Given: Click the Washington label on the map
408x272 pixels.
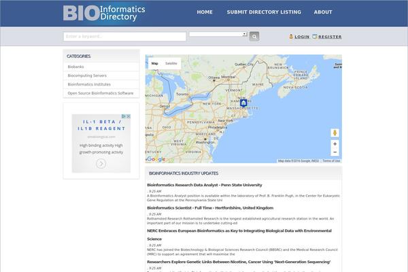Looking at the screenshot, I should (205, 142).
